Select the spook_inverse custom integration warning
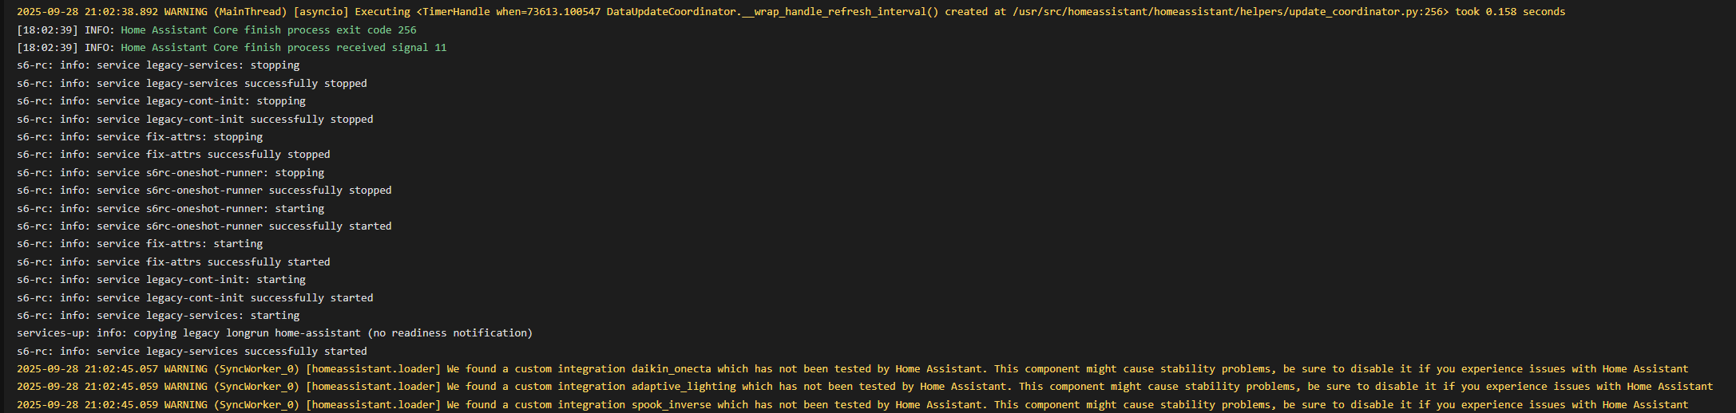This screenshot has width=1736, height=413. [852, 405]
